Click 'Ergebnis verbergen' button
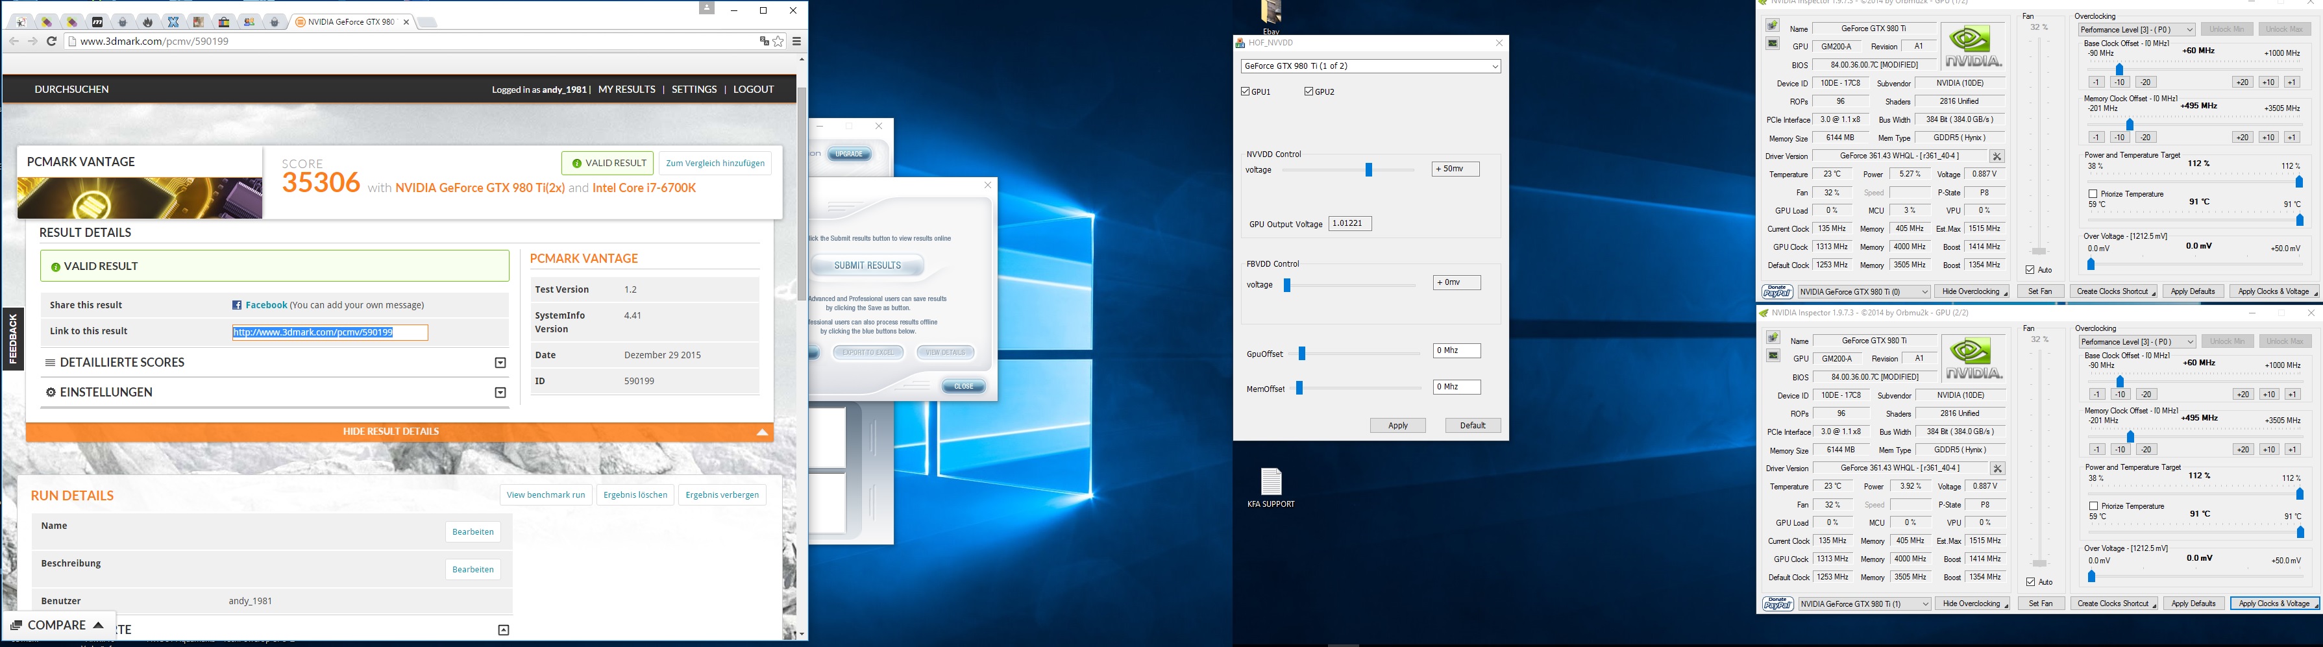The width and height of the screenshot is (2323, 647). pyautogui.click(x=721, y=494)
